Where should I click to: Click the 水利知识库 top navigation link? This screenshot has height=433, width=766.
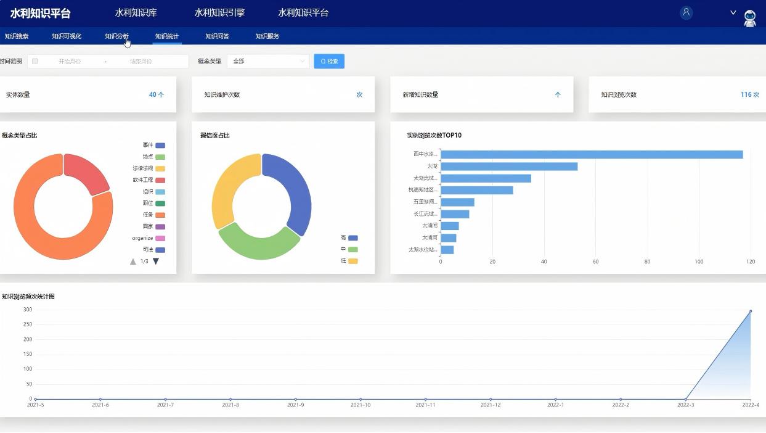(x=136, y=13)
